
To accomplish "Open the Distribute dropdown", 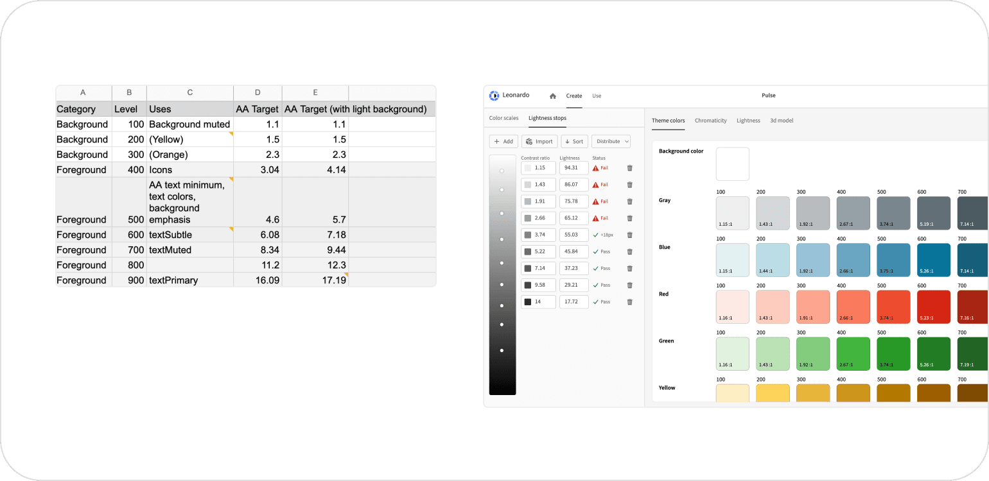I will (611, 141).
